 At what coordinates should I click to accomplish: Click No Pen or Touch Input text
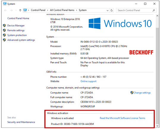click(103, 64)
